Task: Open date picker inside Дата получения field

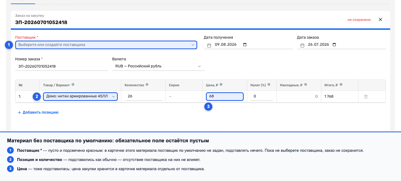Action: pyautogui.click(x=245, y=45)
